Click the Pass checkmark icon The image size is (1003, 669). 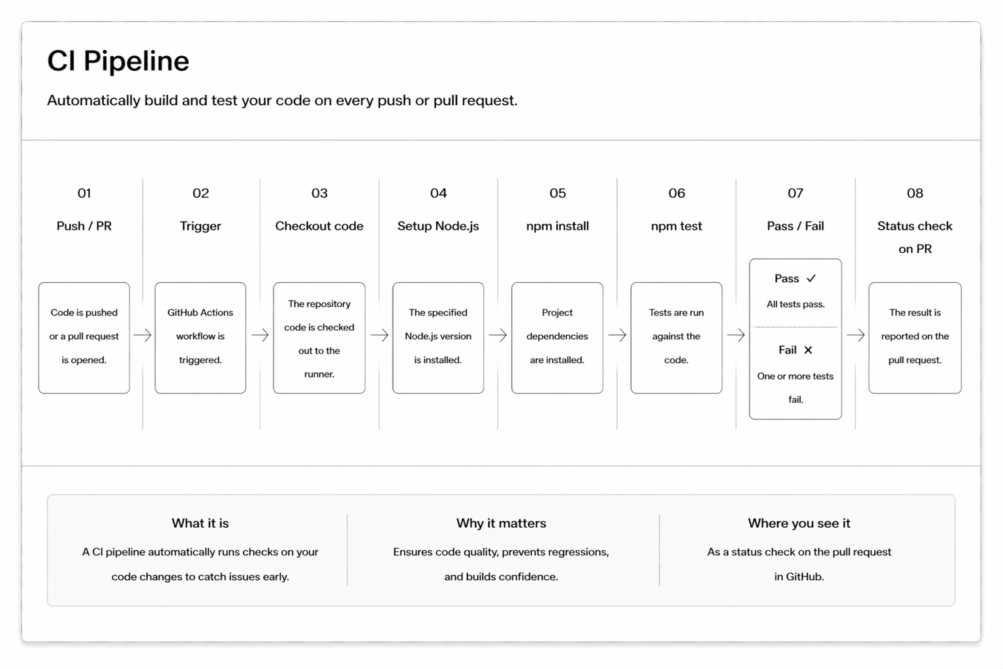point(811,278)
